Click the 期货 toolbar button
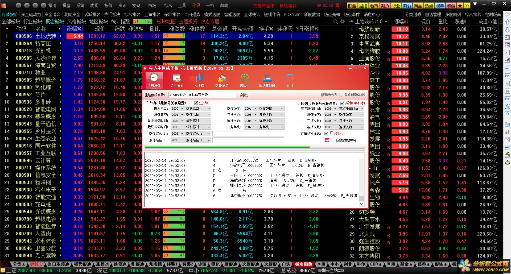 (385, 6)
